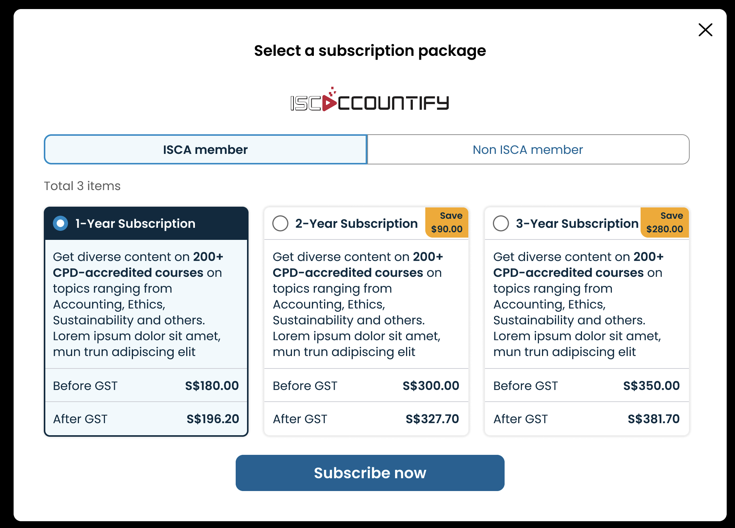735x528 pixels.
Task: Switch to the ISCA member tab
Action: 205,150
